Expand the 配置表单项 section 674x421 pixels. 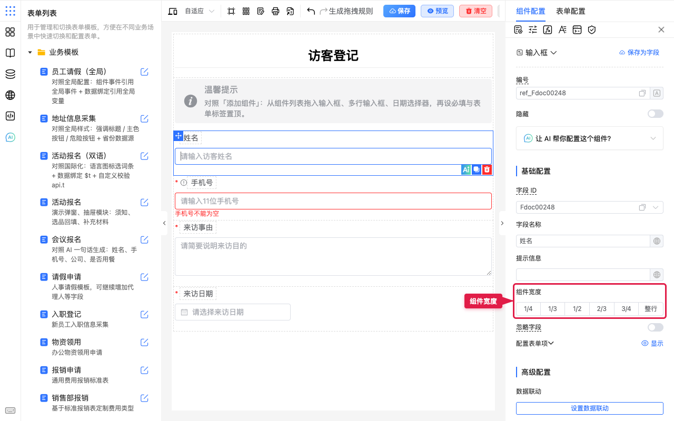click(535, 343)
